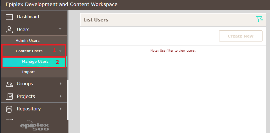Select Content Users submenu item
This screenshot has width=271, height=133.
click(x=34, y=51)
